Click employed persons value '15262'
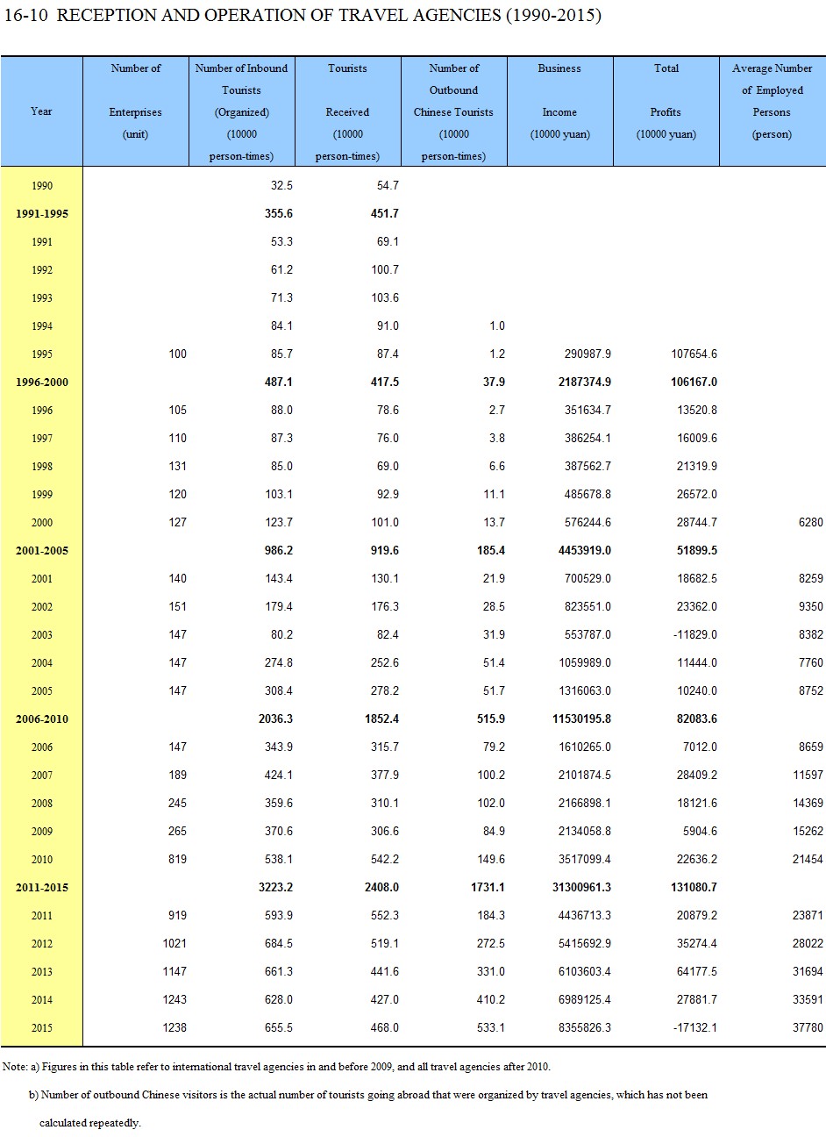 click(x=808, y=832)
